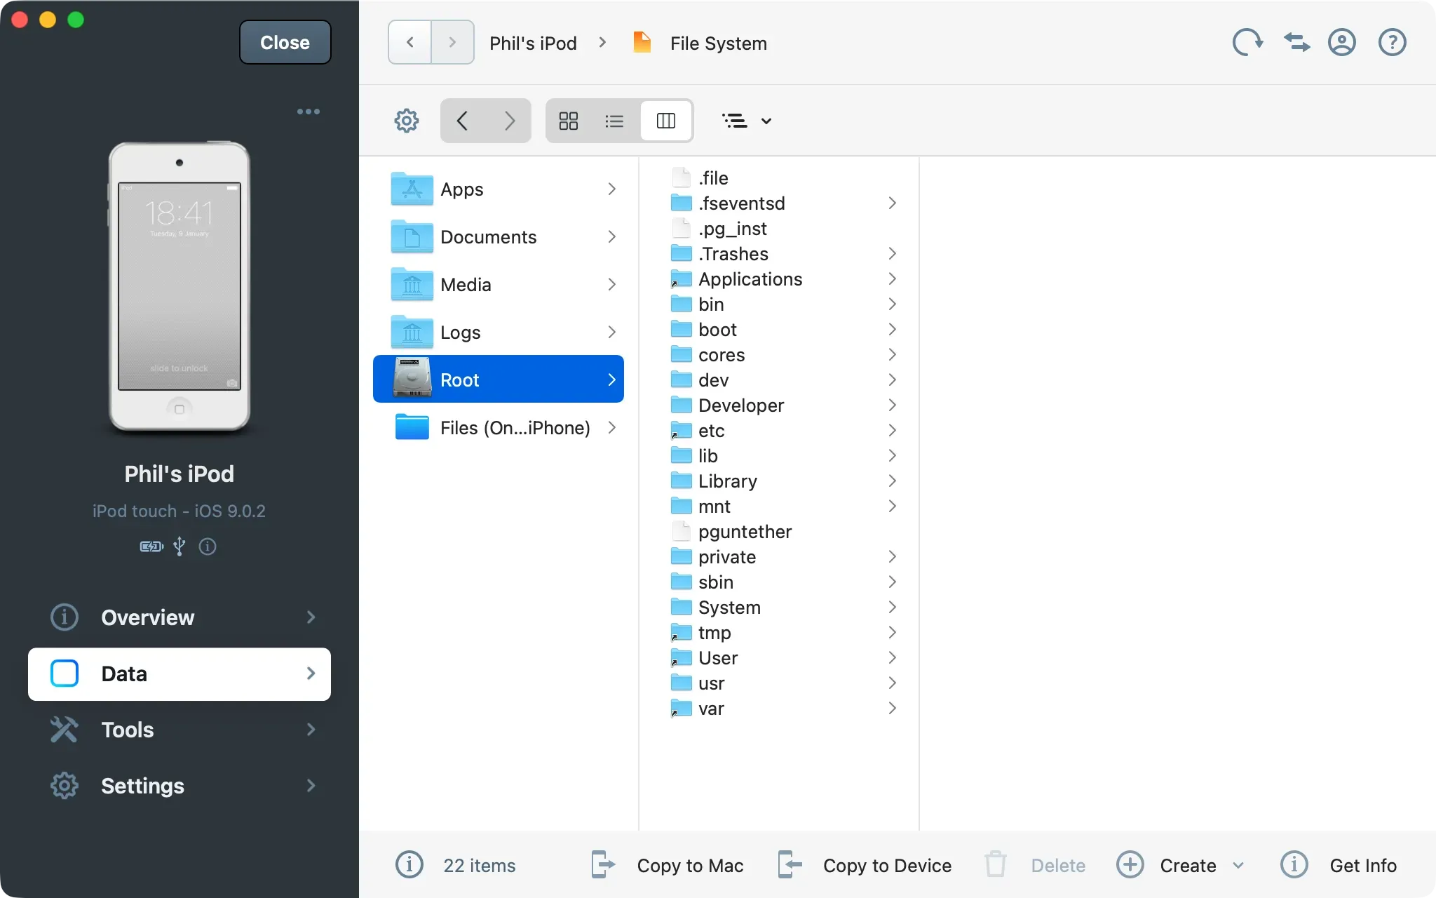
Task: Open the Help icon in the toolbar
Action: tap(1393, 42)
